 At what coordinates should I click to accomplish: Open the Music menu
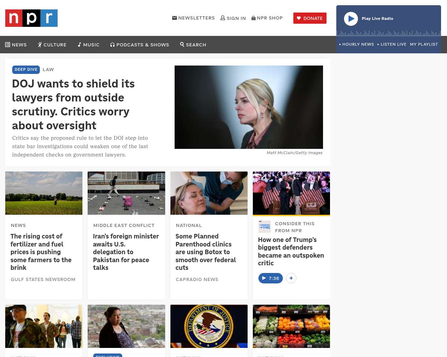[89, 45]
